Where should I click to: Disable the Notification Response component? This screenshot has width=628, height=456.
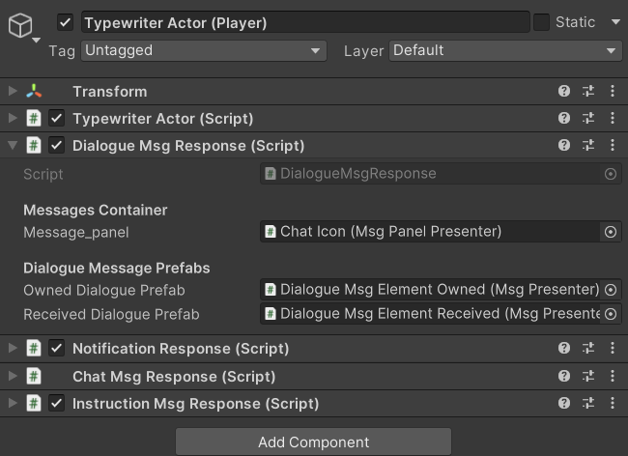point(56,349)
